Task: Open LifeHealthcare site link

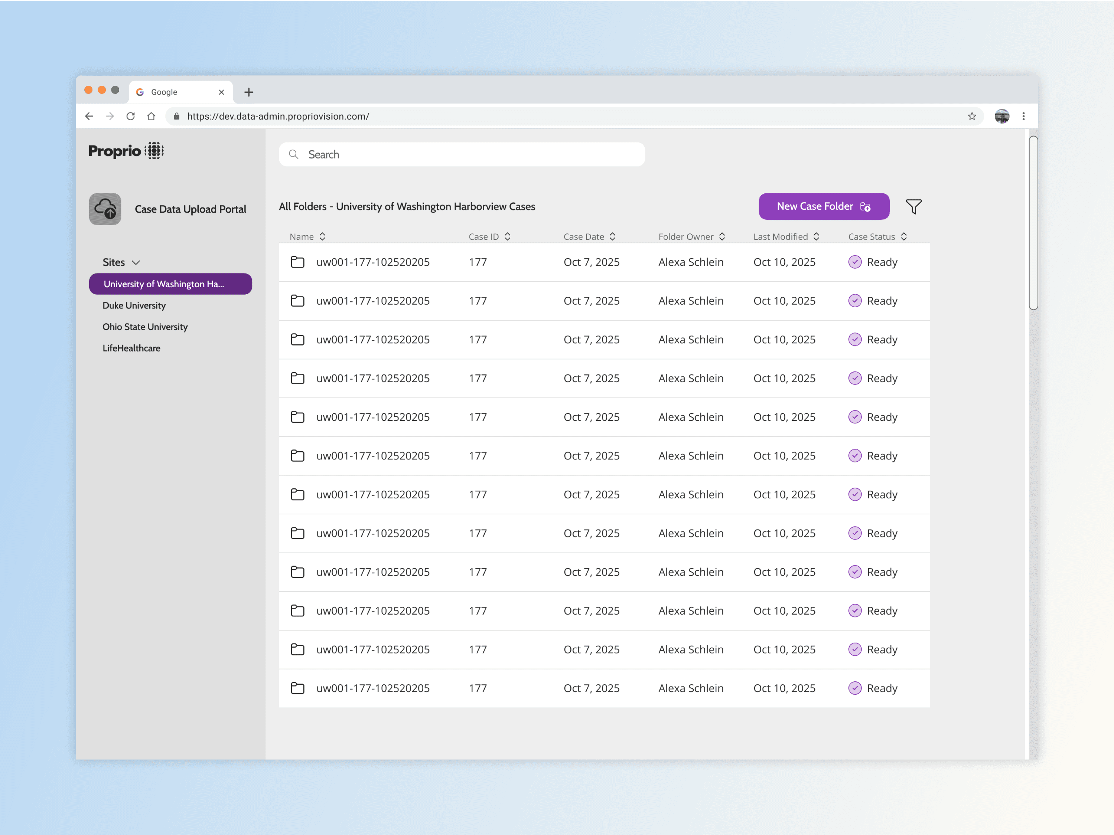Action: [x=131, y=348]
